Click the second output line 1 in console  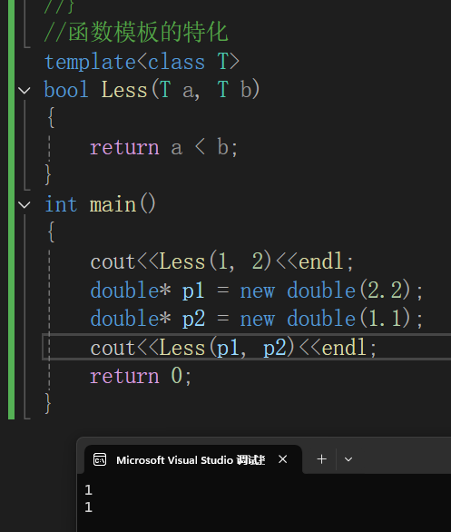(x=89, y=507)
